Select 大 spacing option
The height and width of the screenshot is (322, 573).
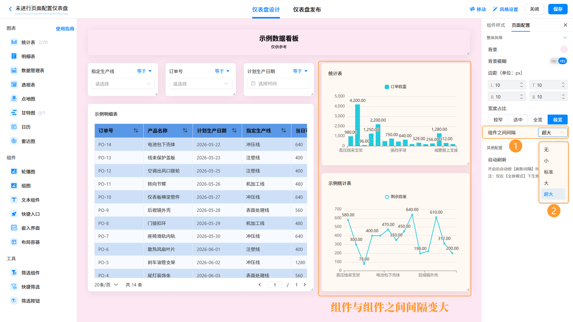[553, 183]
